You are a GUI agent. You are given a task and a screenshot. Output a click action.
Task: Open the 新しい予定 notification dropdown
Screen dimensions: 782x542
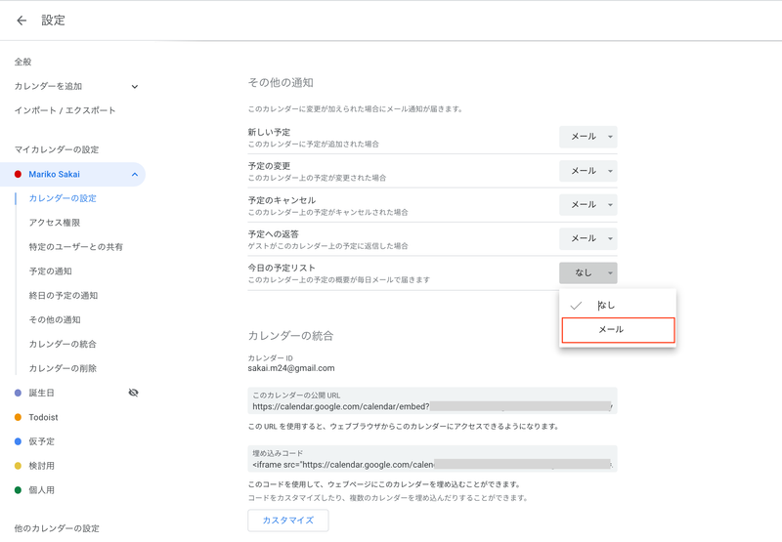[587, 137]
